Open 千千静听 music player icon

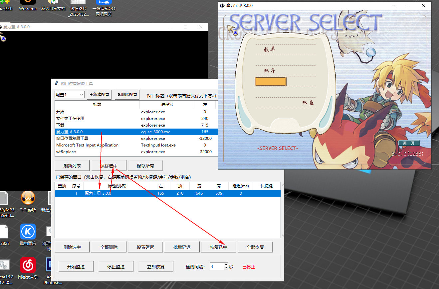pyautogui.click(x=28, y=202)
